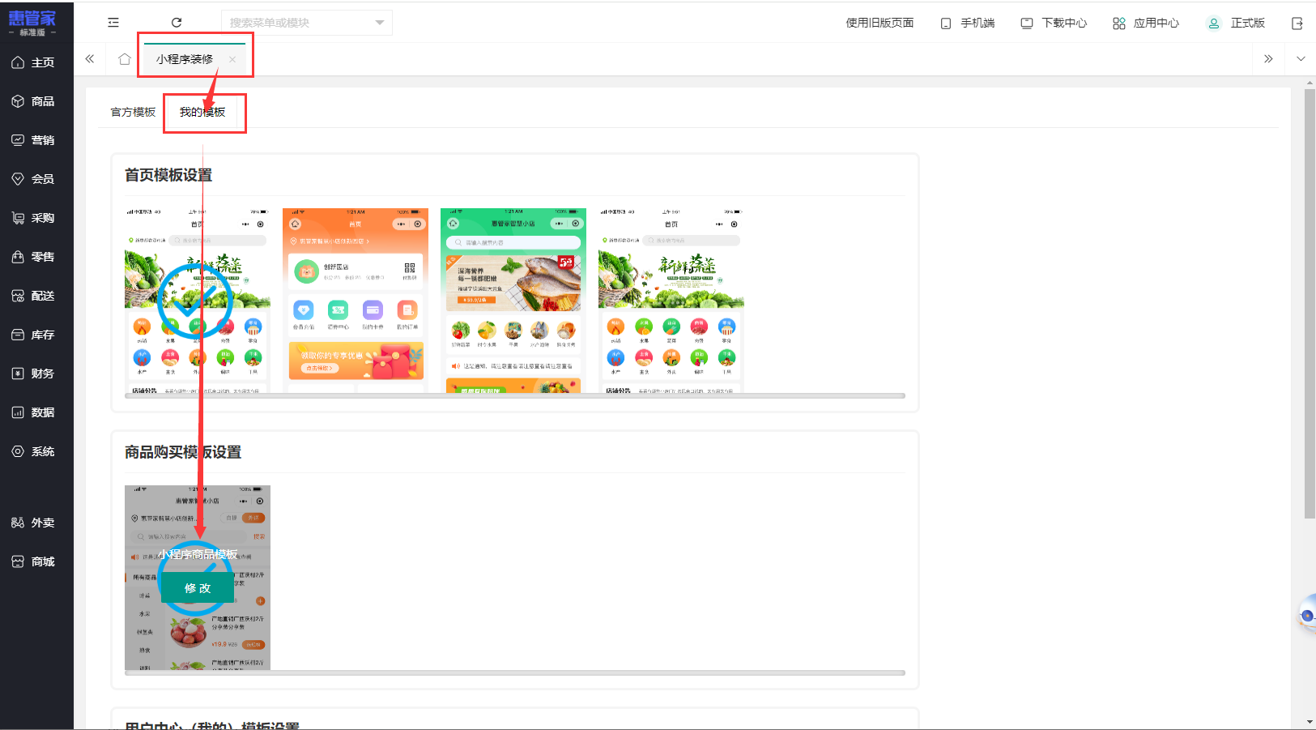Click the scroll down arrow at bottom right
The image size is (1316, 730).
(1310, 722)
